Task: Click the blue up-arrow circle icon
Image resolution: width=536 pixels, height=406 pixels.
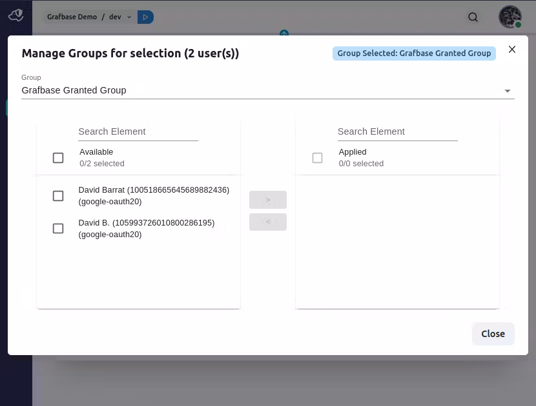Action: click(x=284, y=33)
